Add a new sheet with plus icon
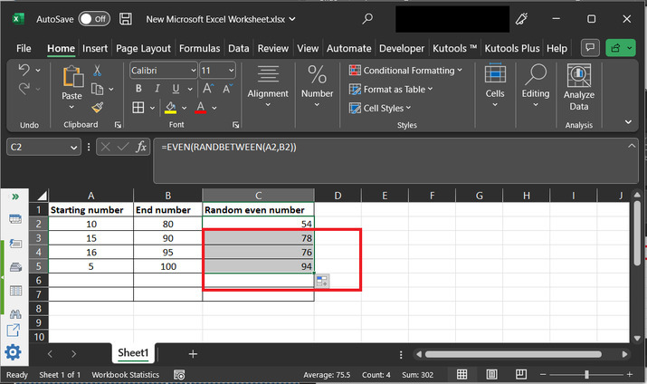647x384 pixels. pyautogui.click(x=193, y=353)
